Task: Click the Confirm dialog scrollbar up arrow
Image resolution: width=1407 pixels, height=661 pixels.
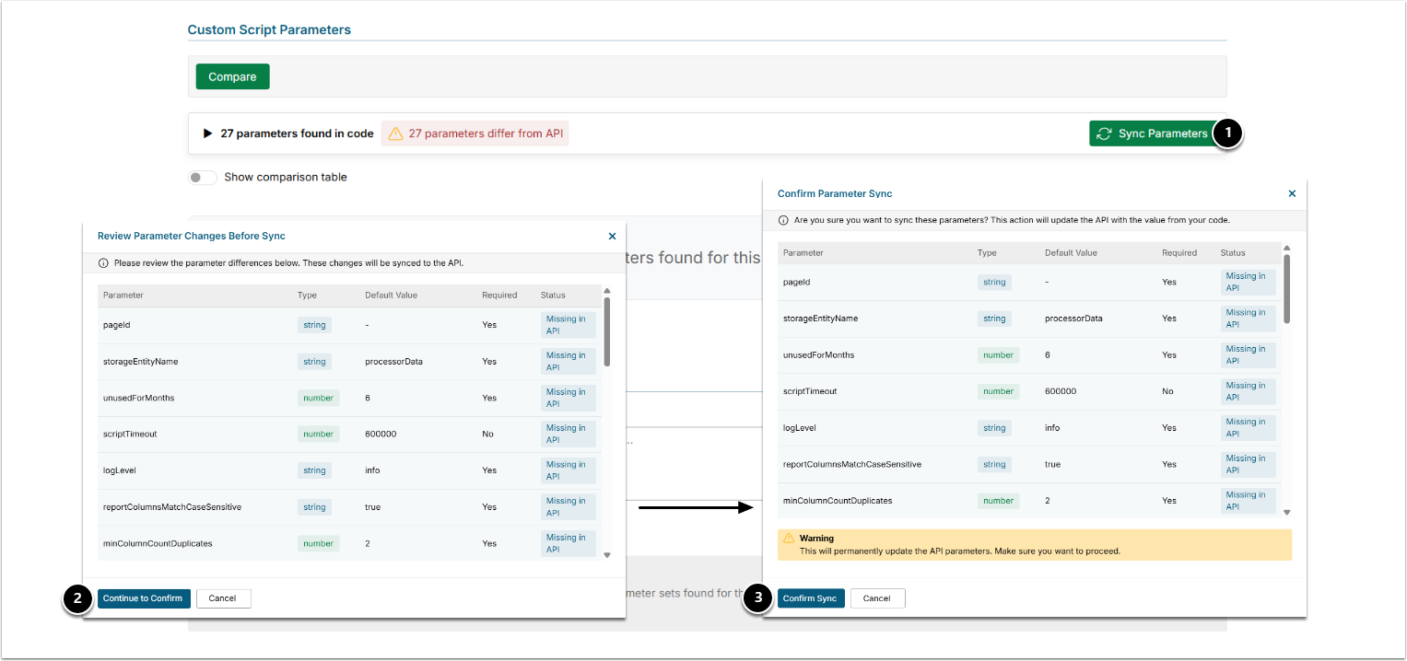Action: tap(1286, 248)
